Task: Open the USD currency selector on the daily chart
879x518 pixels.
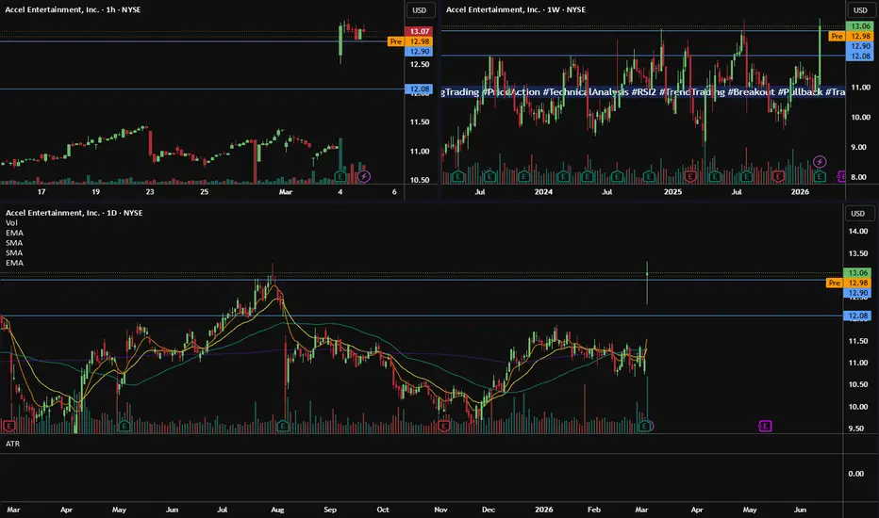Action: pyautogui.click(x=857, y=214)
